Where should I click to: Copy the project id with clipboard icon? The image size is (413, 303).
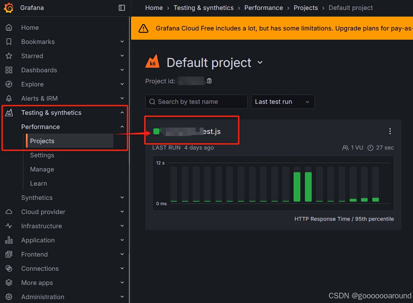click(x=209, y=81)
